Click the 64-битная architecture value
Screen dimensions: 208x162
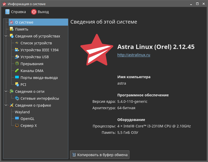coord(126,108)
